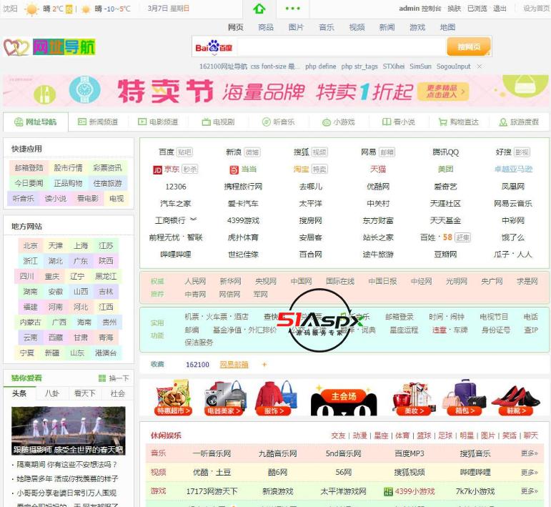Close the search history suggestions row
Screen dimensions: 551x507
click(x=480, y=66)
